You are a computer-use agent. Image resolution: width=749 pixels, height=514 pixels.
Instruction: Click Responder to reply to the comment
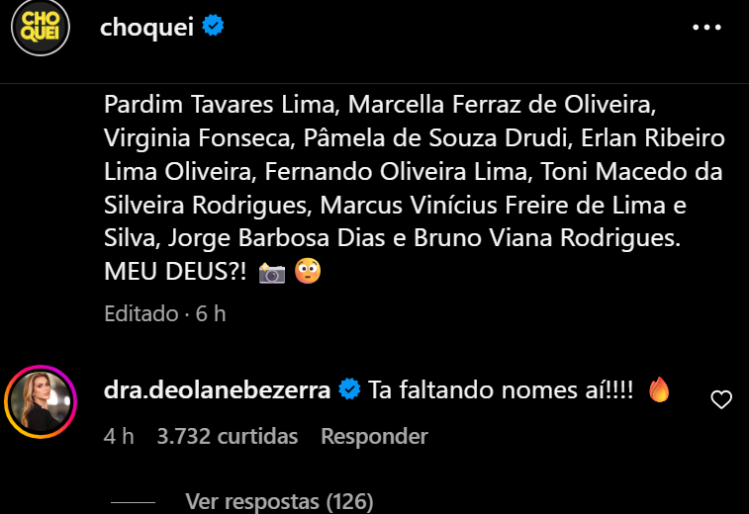(x=374, y=436)
